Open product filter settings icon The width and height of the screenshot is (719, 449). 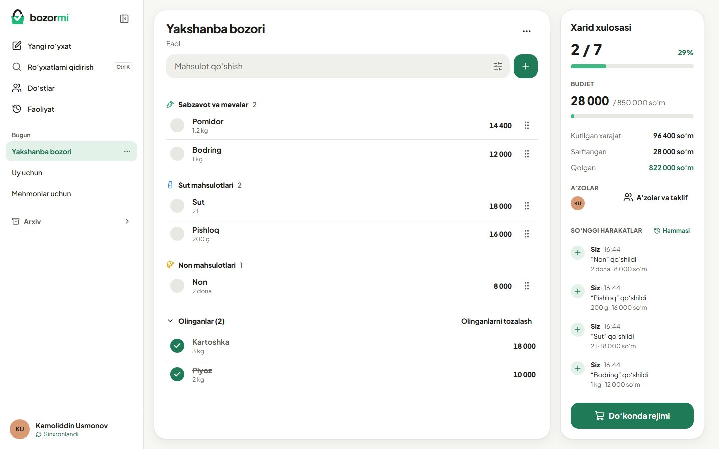498,66
